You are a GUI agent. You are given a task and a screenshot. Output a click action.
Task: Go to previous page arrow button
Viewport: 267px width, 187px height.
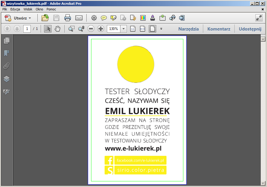(x=7, y=29)
